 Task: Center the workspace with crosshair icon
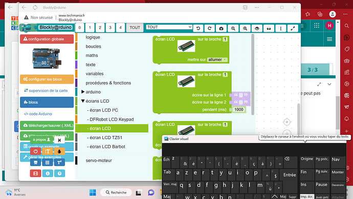tap(287, 122)
